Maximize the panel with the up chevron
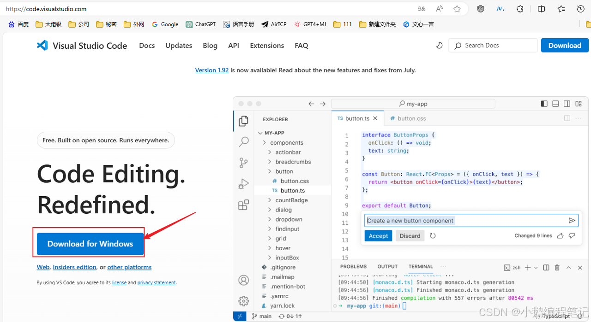The width and height of the screenshot is (591, 322). (x=569, y=268)
